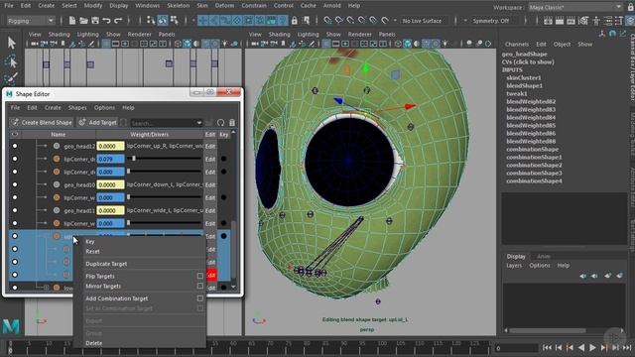This screenshot has height=357, width=635.
Task: Click the Maya logo in bottom left
Action: click(x=11, y=326)
